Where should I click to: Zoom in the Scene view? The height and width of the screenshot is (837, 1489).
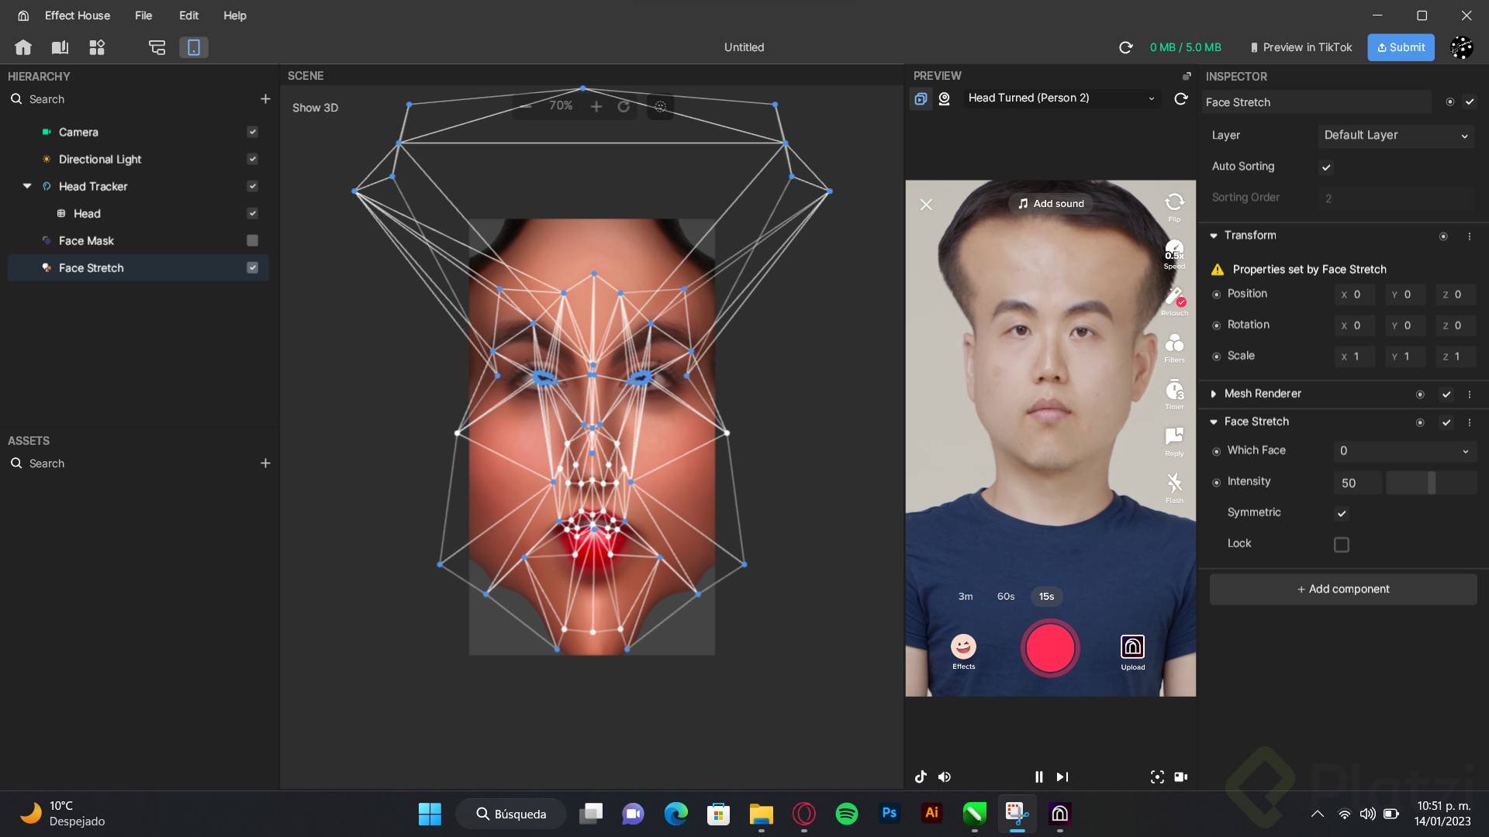coord(596,106)
